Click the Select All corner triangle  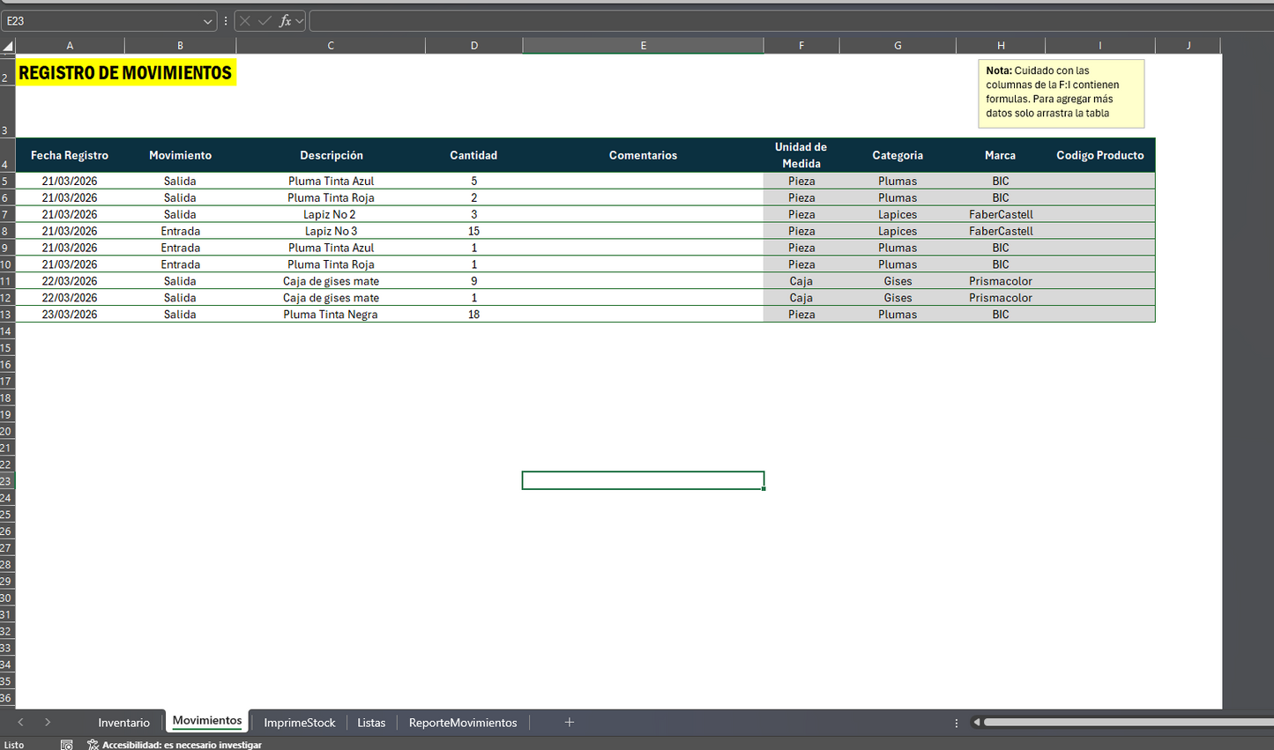tap(8, 46)
